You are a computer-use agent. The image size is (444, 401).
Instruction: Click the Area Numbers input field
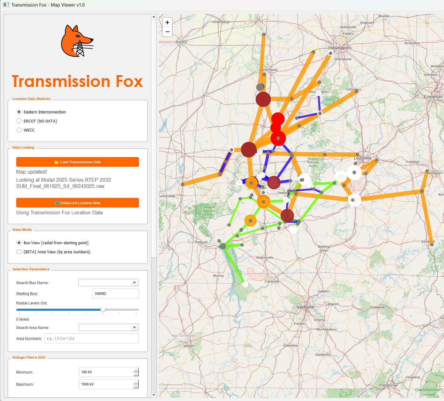coord(91,338)
